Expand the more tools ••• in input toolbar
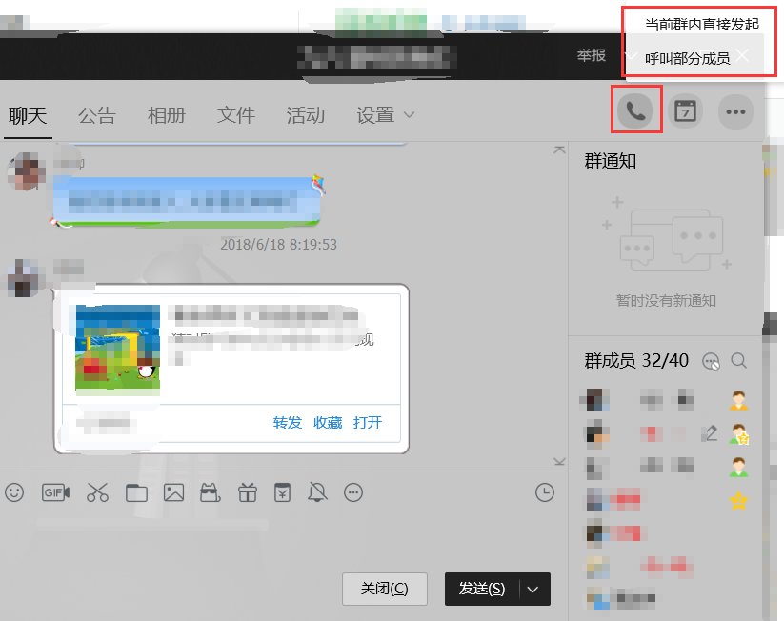Viewport: 784px width, 621px height. click(354, 492)
